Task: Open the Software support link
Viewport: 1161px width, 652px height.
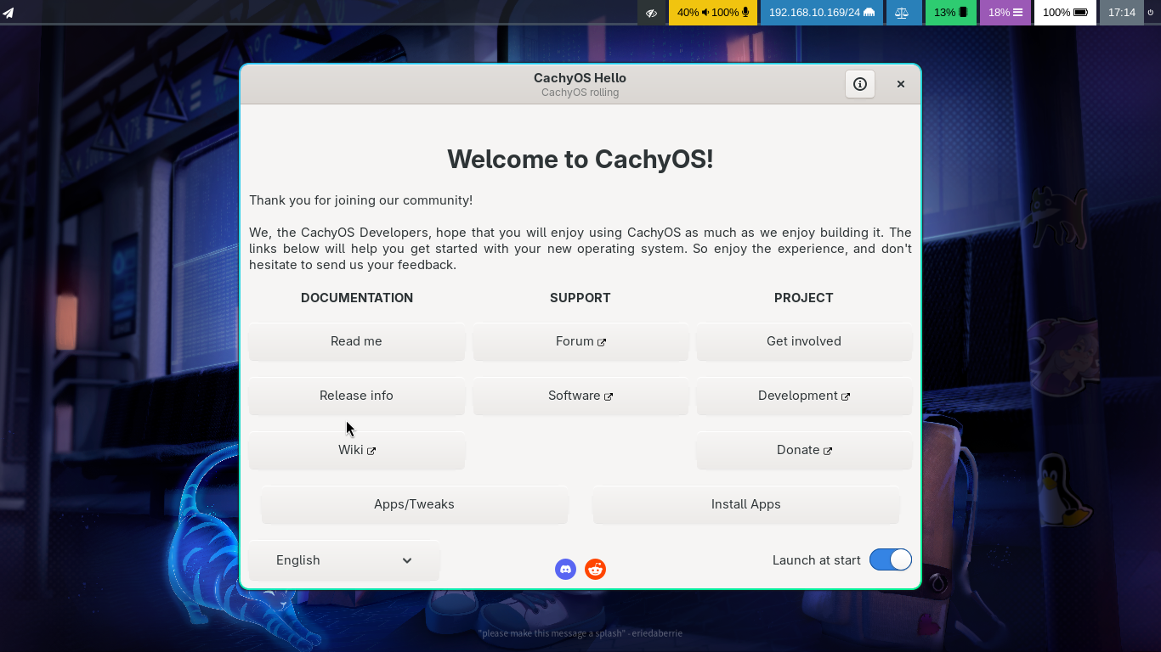Action: tap(580, 396)
